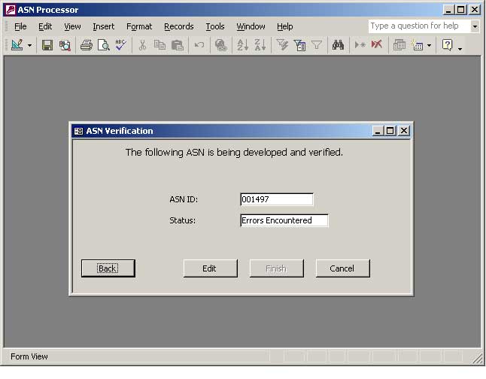Screen dimensions: 486x379
Task: Click the 'Status:' label
Action: point(182,220)
